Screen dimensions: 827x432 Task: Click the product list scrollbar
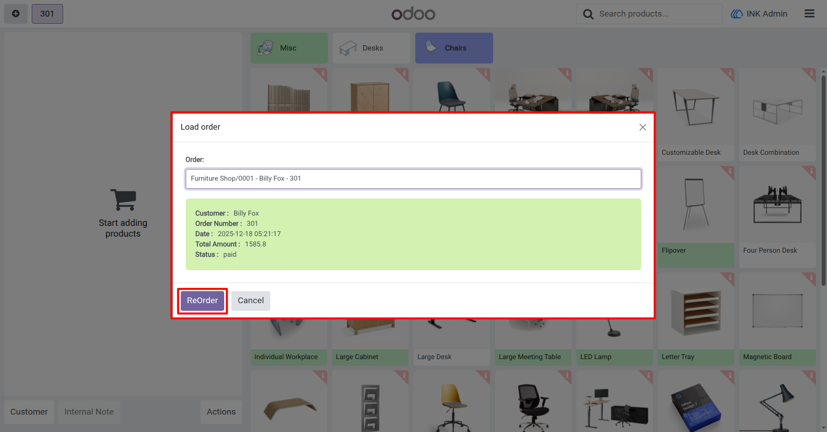click(x=823, y=181)
